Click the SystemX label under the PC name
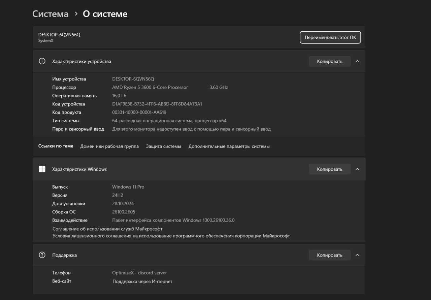The height and width of the screenshot is (300, 431). point(46,41)
